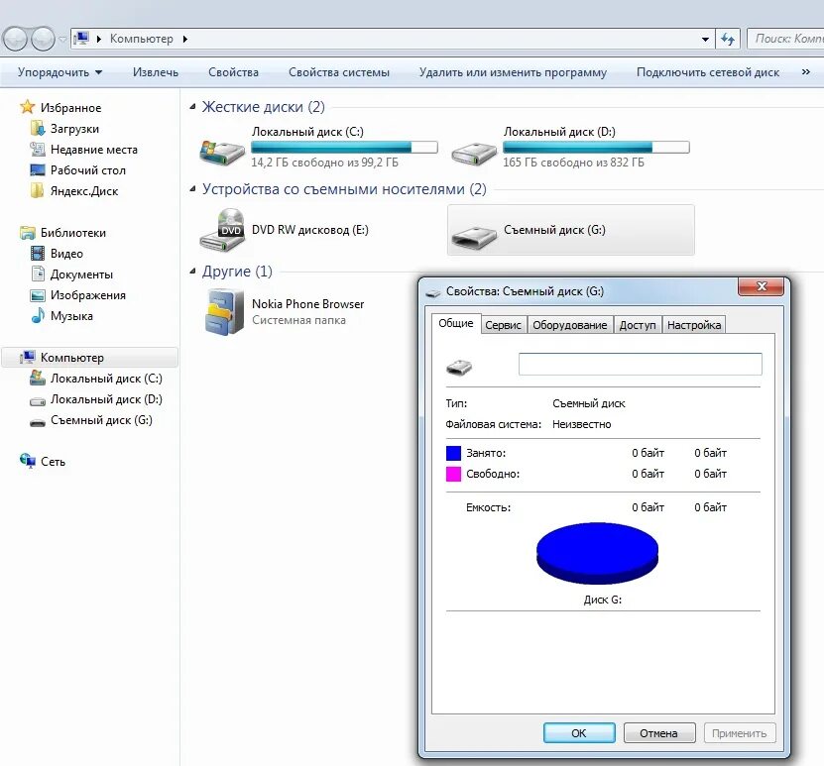Click Свойства системы in toolbar
The width and height of the screenshot is (824, 766).
[x=339, y=72]
